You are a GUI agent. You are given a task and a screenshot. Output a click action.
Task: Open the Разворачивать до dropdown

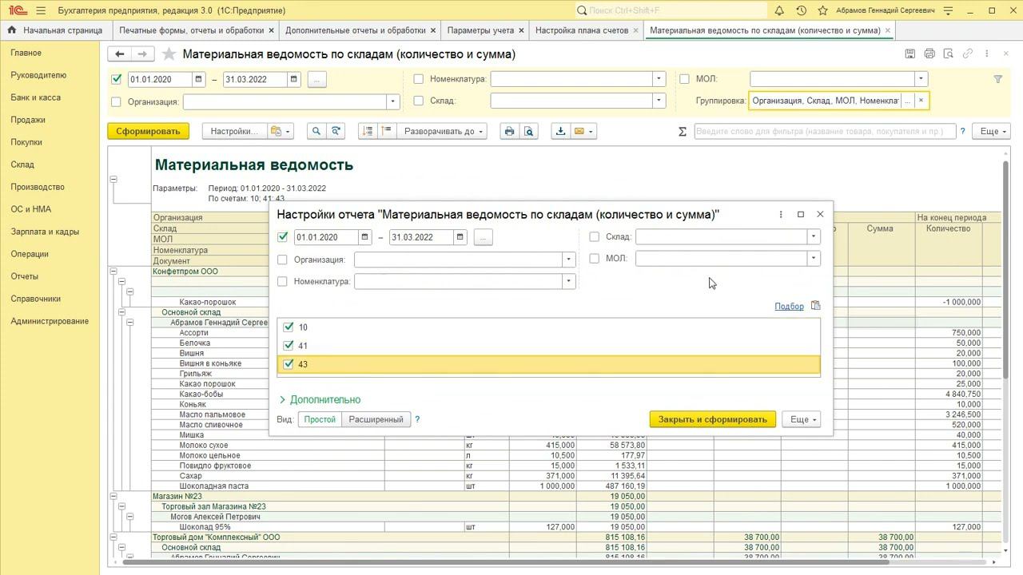tap(444, 132)
